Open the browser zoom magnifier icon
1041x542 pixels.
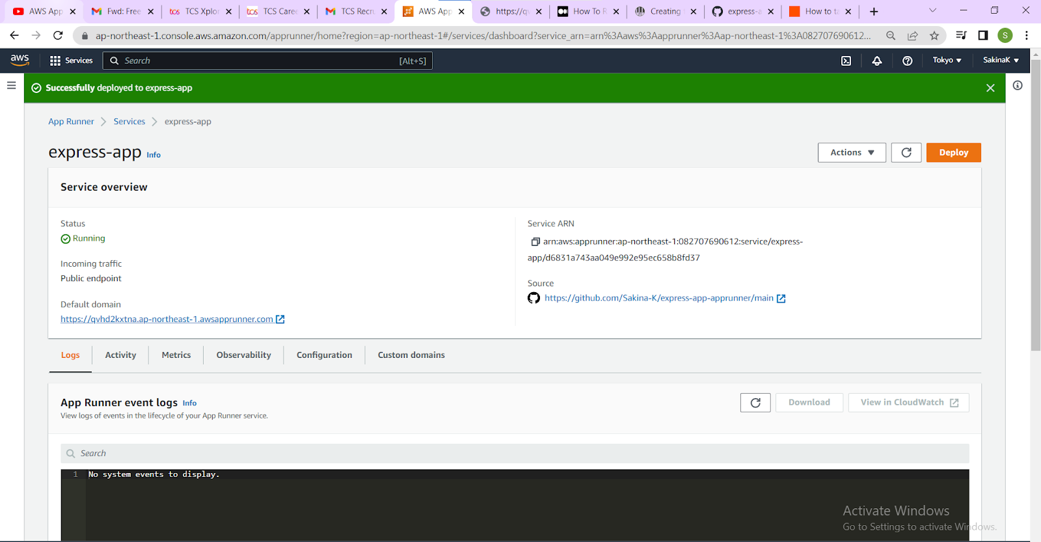(891, 36)
